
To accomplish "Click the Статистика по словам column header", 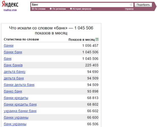I will click(x=21, y=39).
